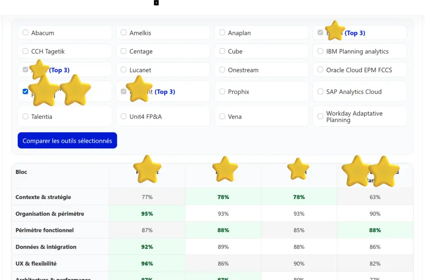
Task: Click 89% in Données & intégration row
Action: point(223,247)
